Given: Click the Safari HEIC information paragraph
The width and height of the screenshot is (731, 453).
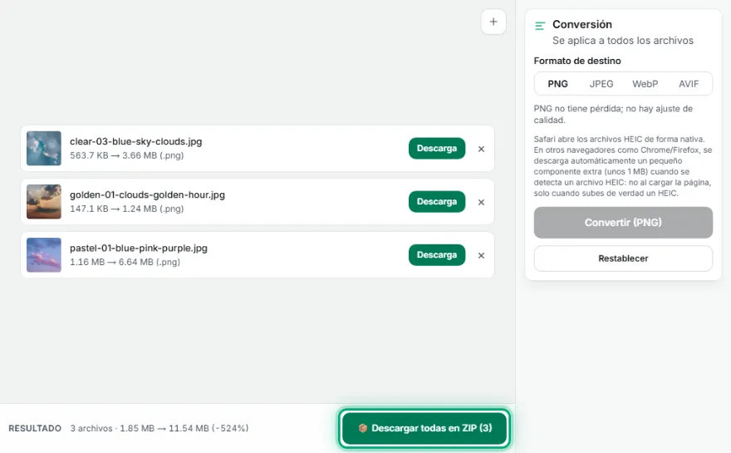Looking at the screenshot, I should pyautogui.click(x=623, y=166).
